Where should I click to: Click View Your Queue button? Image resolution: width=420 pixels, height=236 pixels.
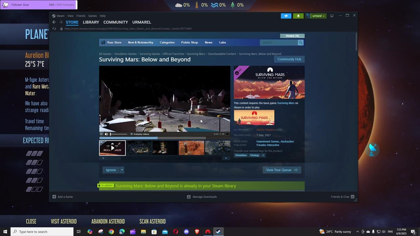(282, 170)
